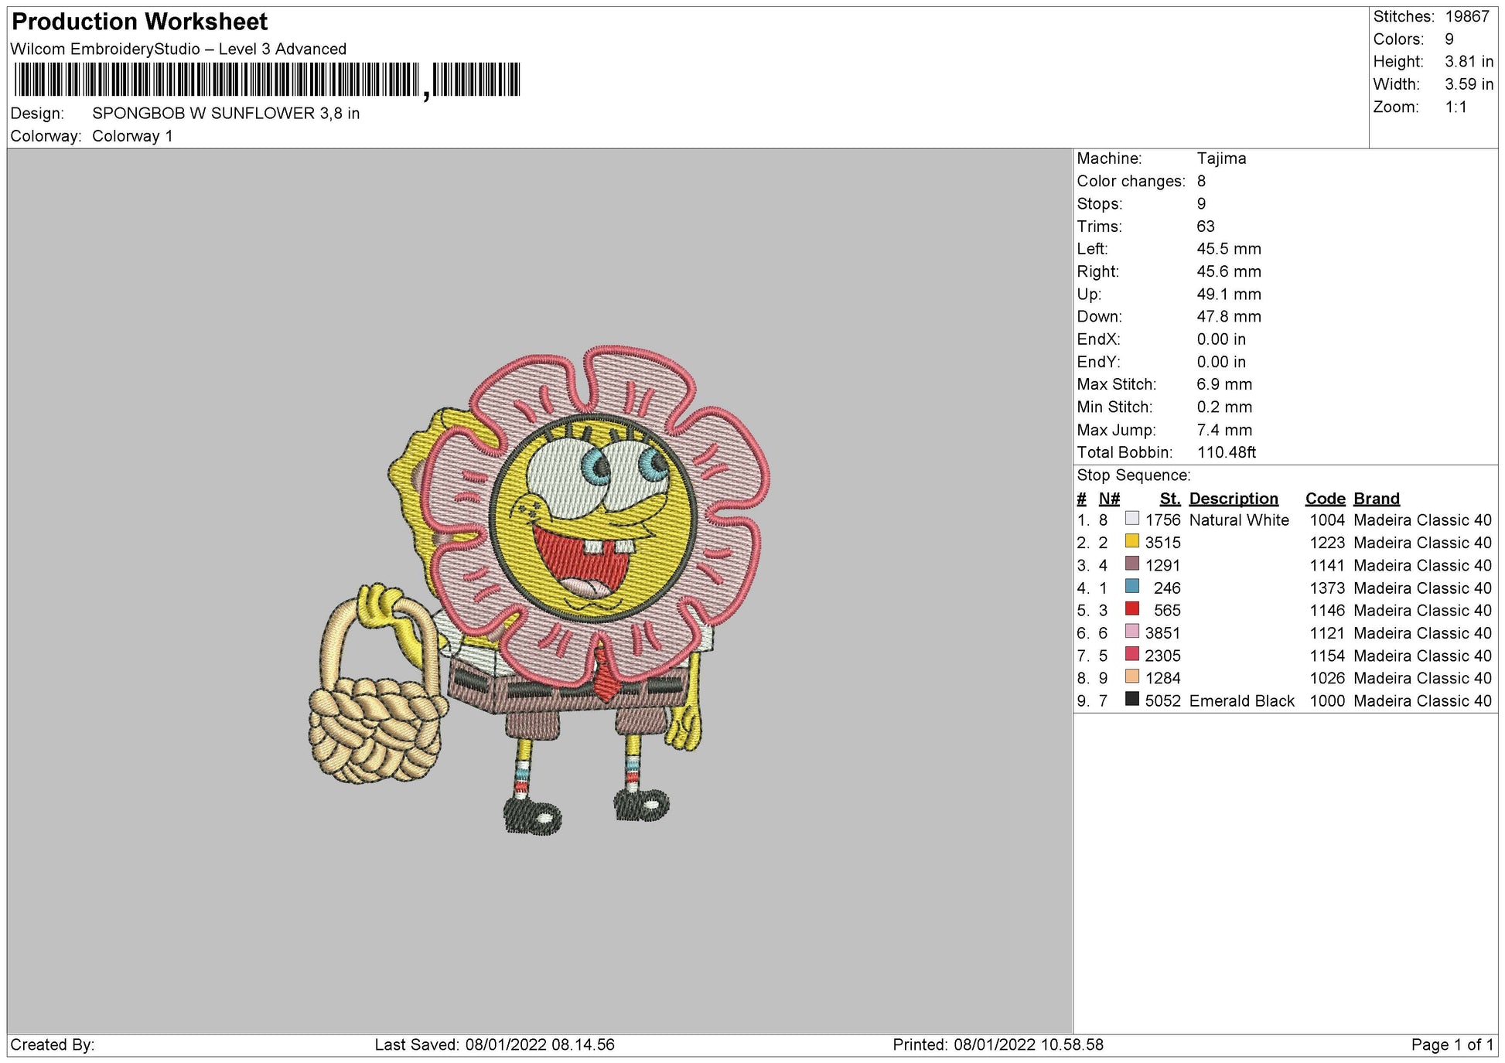Click the 'Production Worksheet' title

140,22
